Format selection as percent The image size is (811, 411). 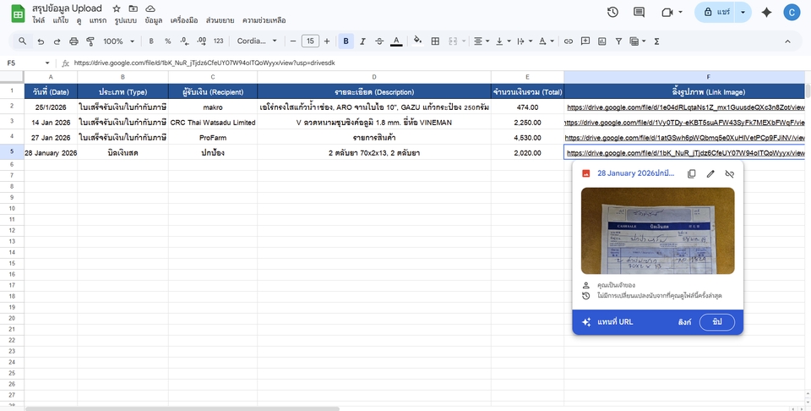(x=167, y=41)
